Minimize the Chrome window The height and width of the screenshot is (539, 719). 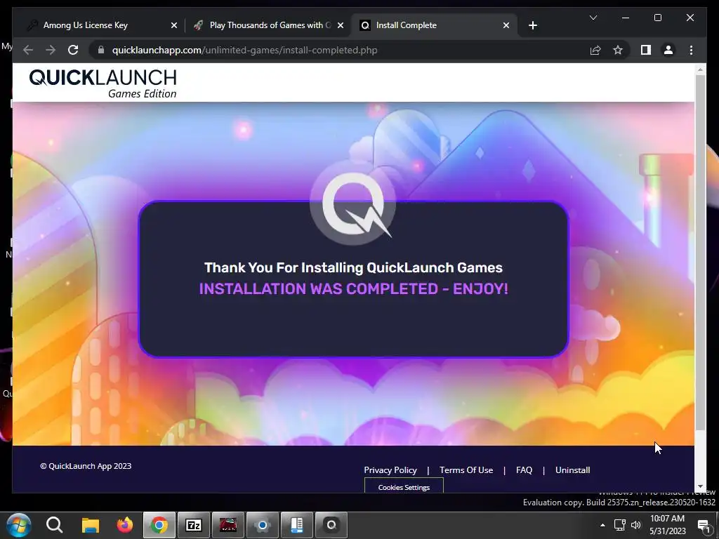(x=626, y=18)
